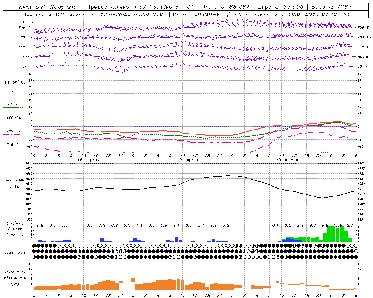The height and width of the screenshot is (298, 373).
Task: Click the precipitation value '0.6'
Action: coord(164,226)
